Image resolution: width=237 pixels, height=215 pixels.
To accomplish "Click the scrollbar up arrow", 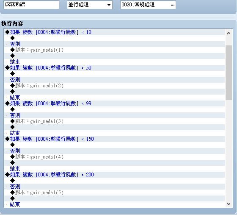I will pos(229,33).
